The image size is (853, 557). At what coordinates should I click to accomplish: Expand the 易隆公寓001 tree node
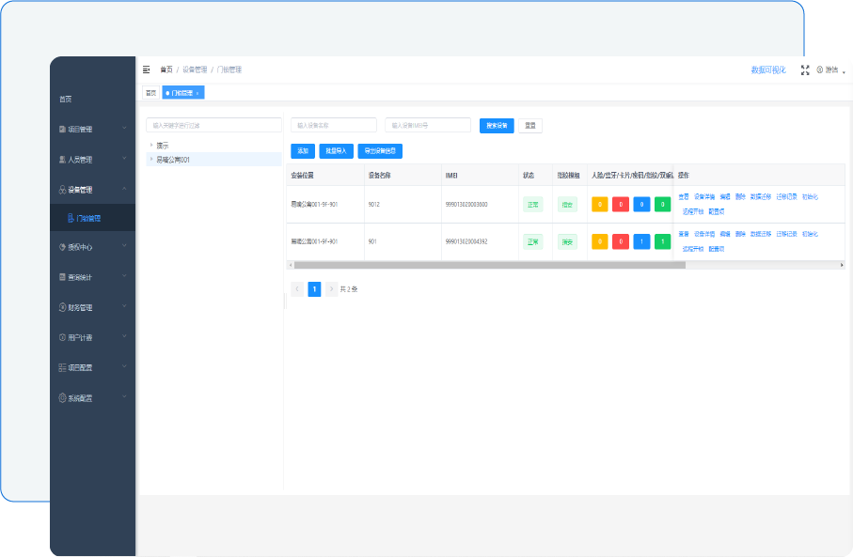[x=151, y=160]
